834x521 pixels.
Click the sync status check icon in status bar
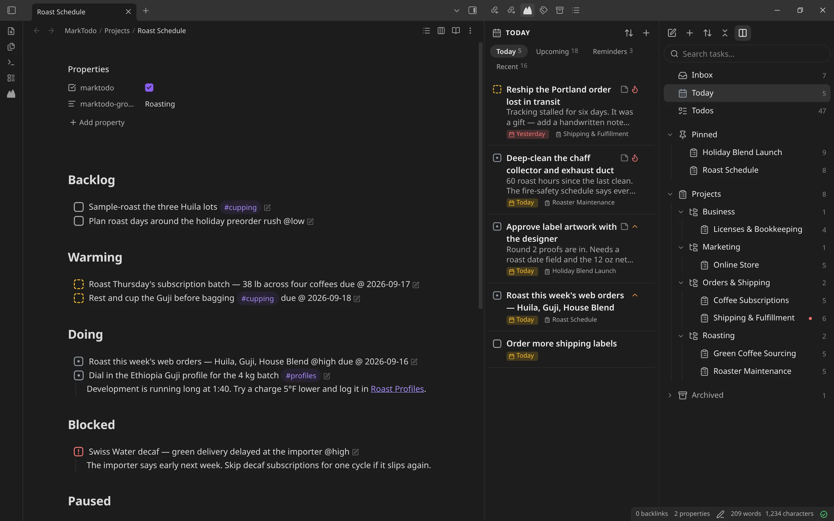click(824, 514)
